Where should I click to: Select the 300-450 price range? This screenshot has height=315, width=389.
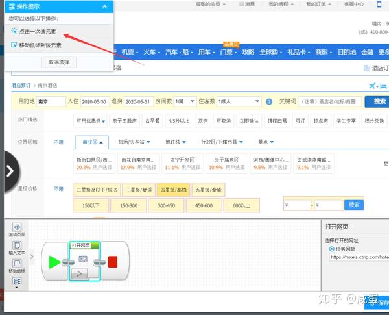(166, 205)
